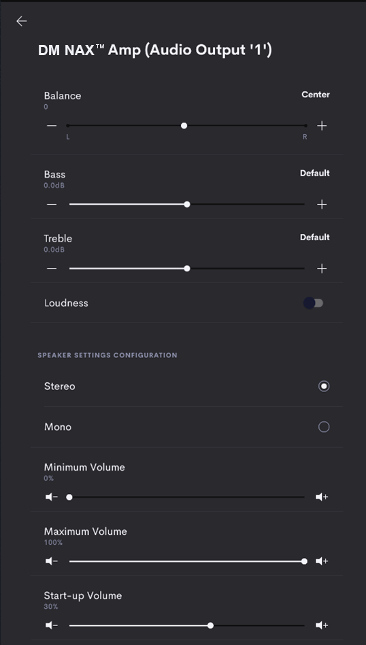Viewport: 366px width, 645px height.
Task: Raise Start-up Volume with speaker-plus icon
Action: click(x=322, y=626)
